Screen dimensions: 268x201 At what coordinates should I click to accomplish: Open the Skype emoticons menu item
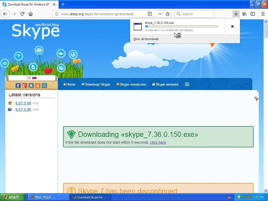point(131,84)
